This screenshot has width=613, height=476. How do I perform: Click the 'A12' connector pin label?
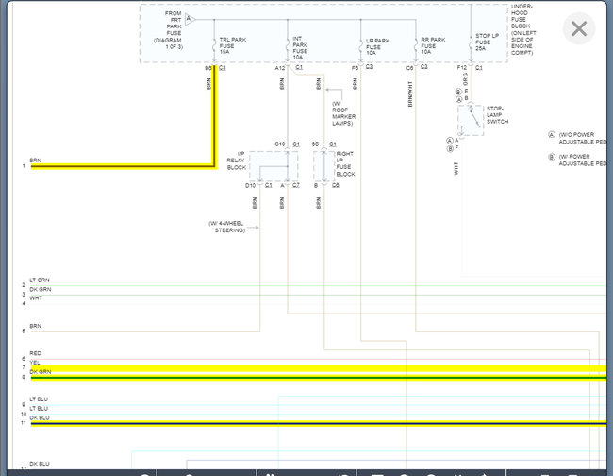point(279,68)
